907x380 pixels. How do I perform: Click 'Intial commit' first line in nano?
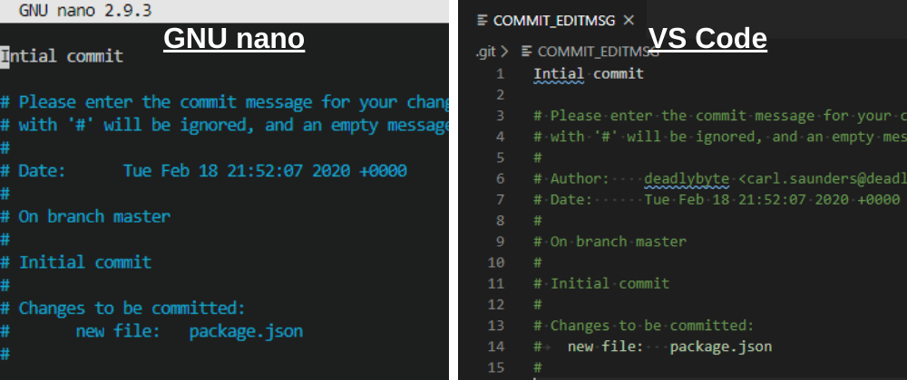[x=62, y=56]
